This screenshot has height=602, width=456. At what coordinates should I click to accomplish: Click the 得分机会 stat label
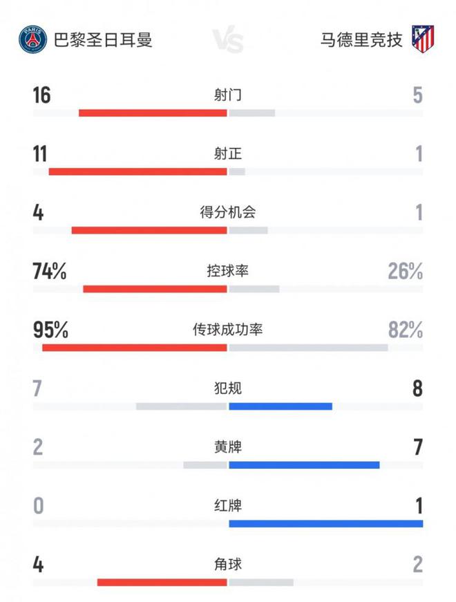[x=228, y=212]
